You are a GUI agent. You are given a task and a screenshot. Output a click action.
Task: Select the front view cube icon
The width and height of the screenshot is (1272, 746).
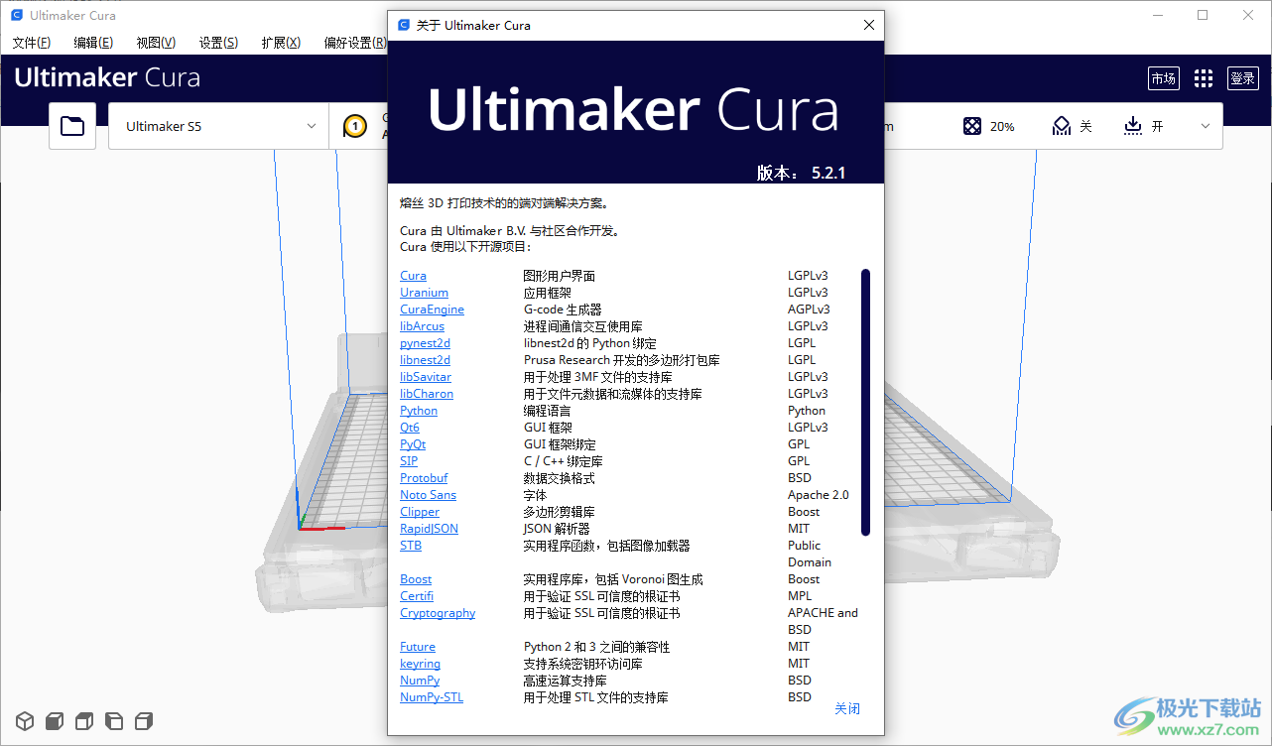pyautogui.click(x=55, y=720)
